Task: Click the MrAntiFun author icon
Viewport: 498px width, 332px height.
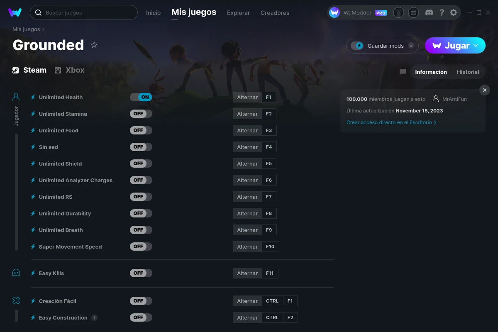Action: click(x=436, y=99)
